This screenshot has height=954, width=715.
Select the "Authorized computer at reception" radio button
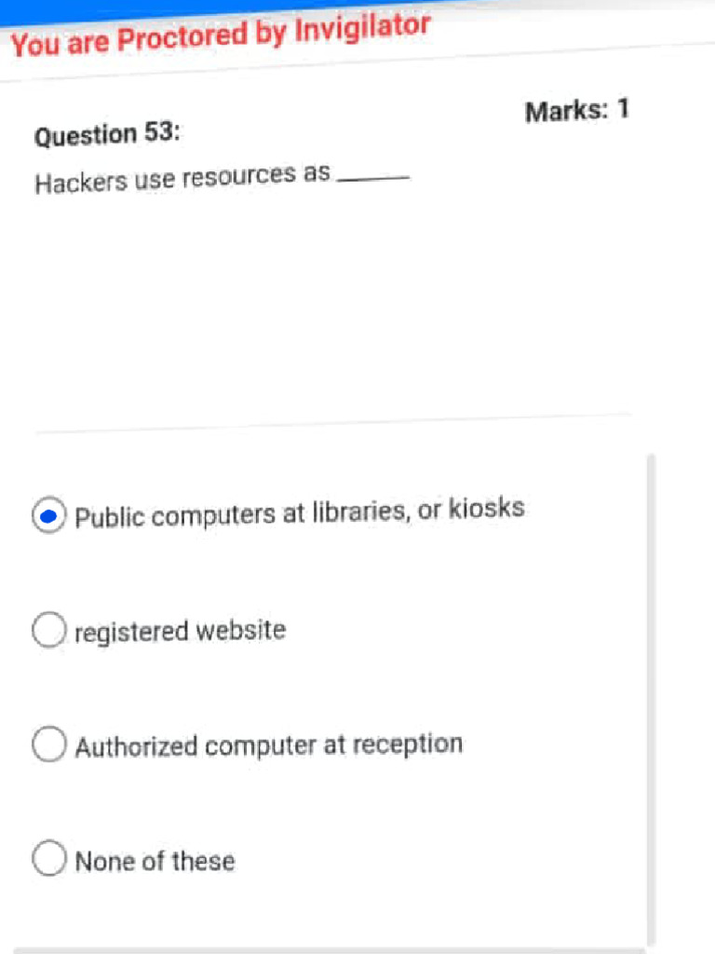click(49, 745)
